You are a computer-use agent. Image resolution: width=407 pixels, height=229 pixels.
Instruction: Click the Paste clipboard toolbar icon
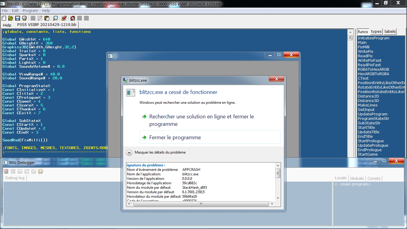point(47,18)
